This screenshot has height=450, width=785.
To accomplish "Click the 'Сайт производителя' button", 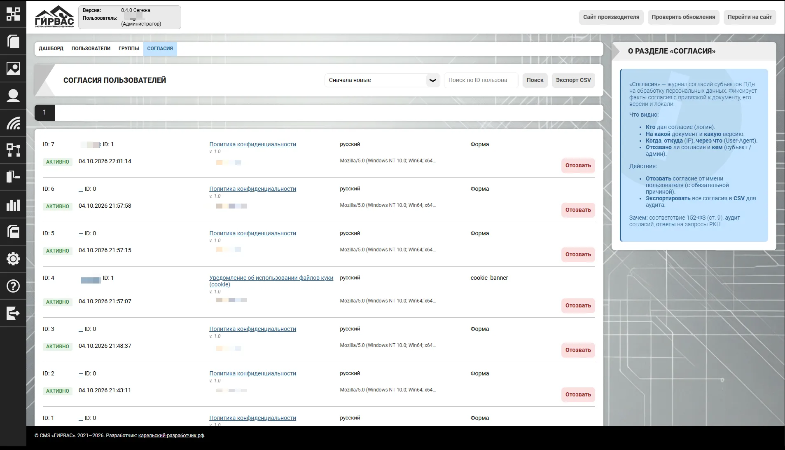I will click(x=611, y=17).
